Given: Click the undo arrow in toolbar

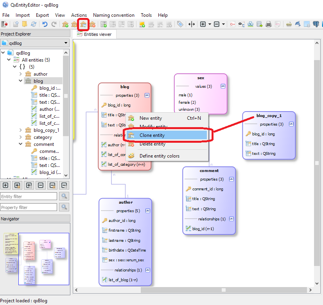Looking at the screenshot, I should point(45,24).
